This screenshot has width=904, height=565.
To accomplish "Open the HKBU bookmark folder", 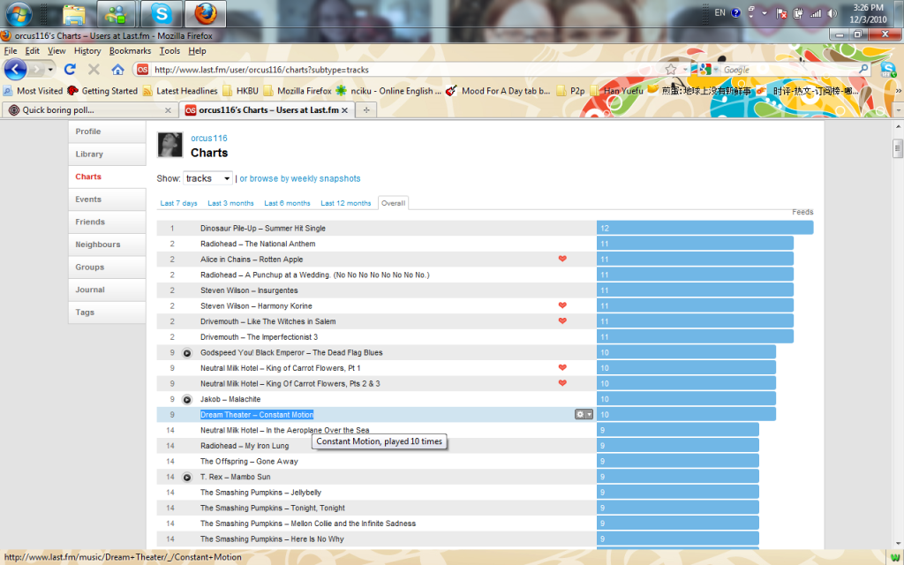I will (241, 91).
